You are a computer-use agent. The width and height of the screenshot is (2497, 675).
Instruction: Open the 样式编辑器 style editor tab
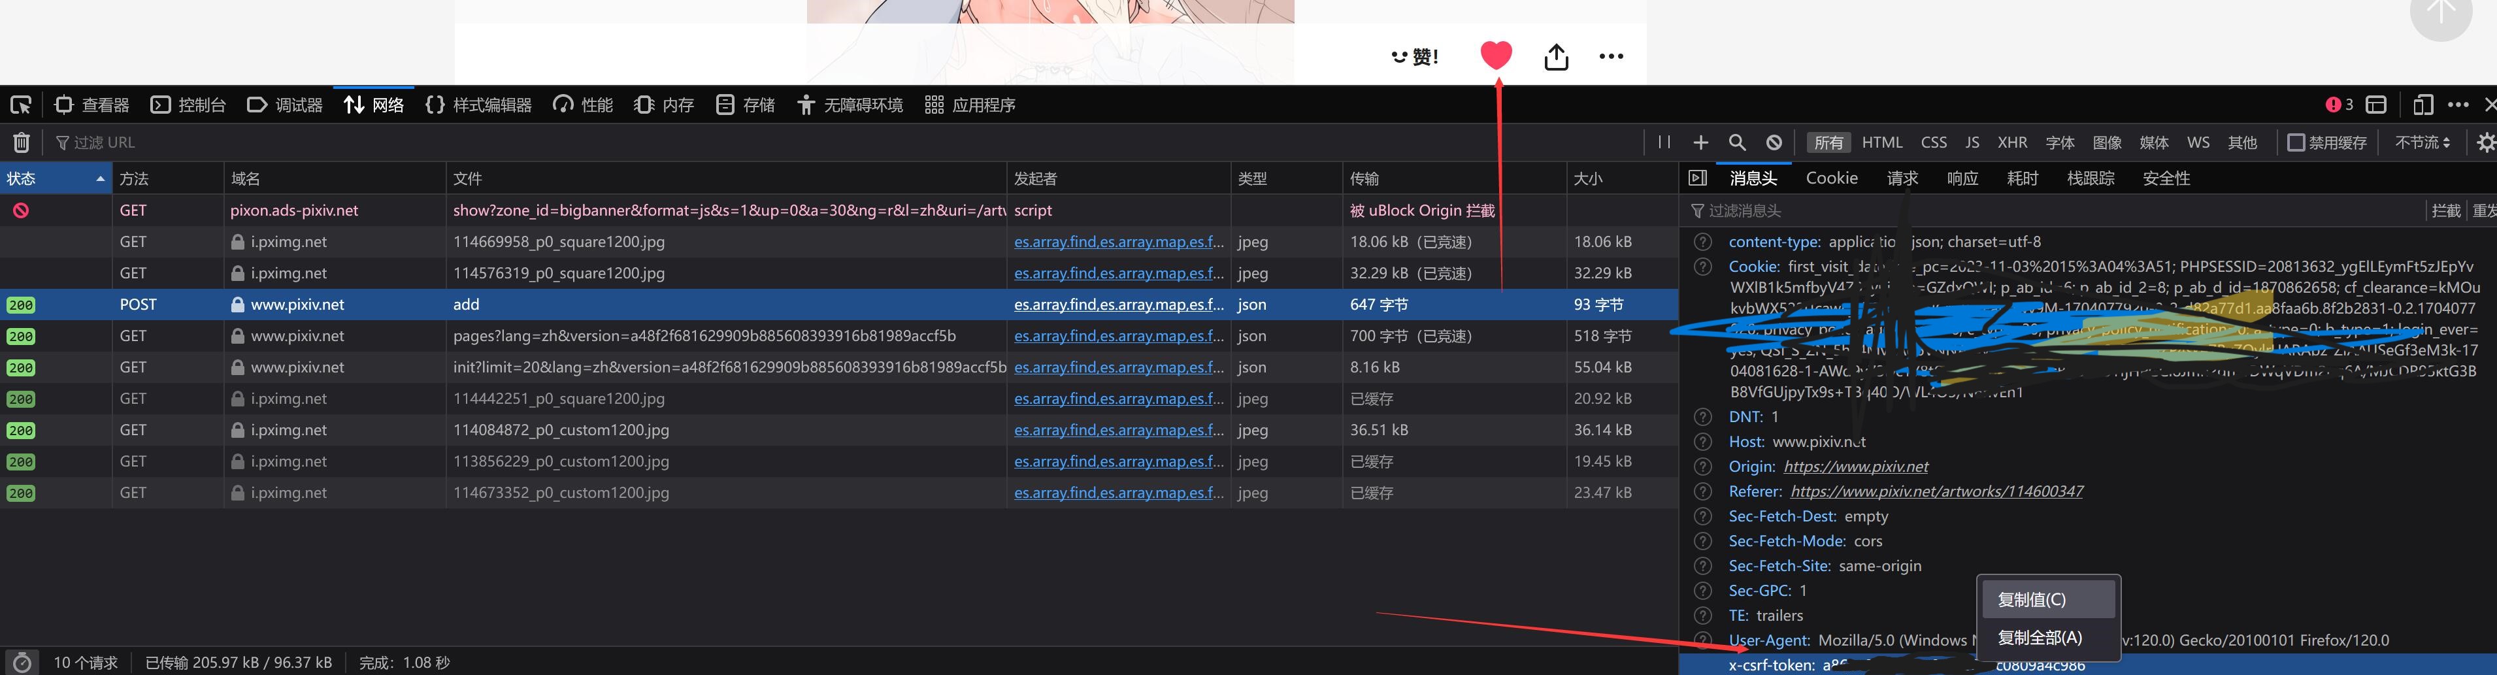pyautogui.click(x=479, y=105)
